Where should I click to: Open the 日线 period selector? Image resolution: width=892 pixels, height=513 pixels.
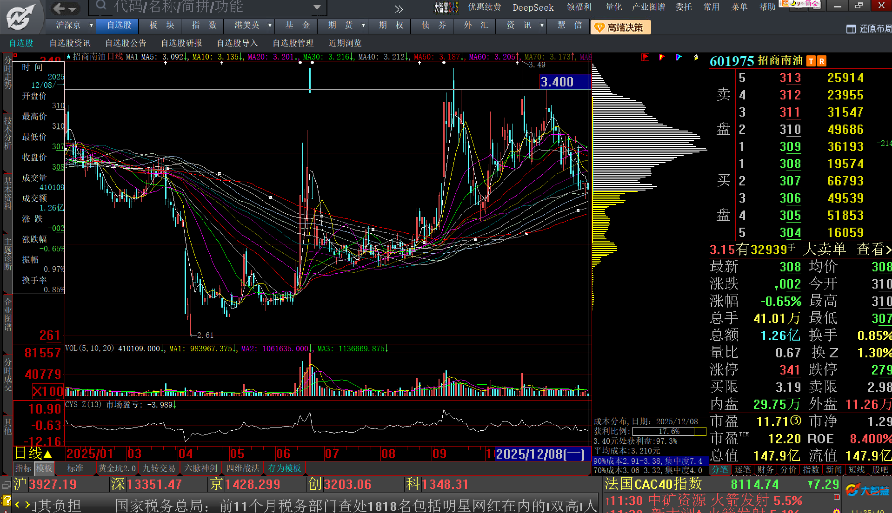(x=33, y=454)
